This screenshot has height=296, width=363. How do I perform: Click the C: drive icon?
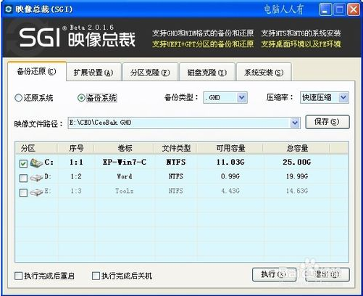[x=36, y=163]
